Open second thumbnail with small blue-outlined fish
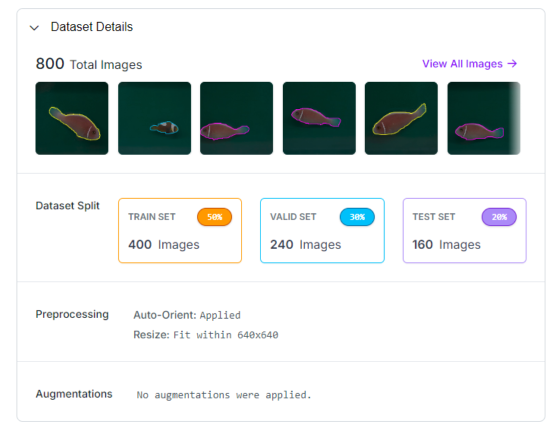558x432 pixels. point(154,118)
